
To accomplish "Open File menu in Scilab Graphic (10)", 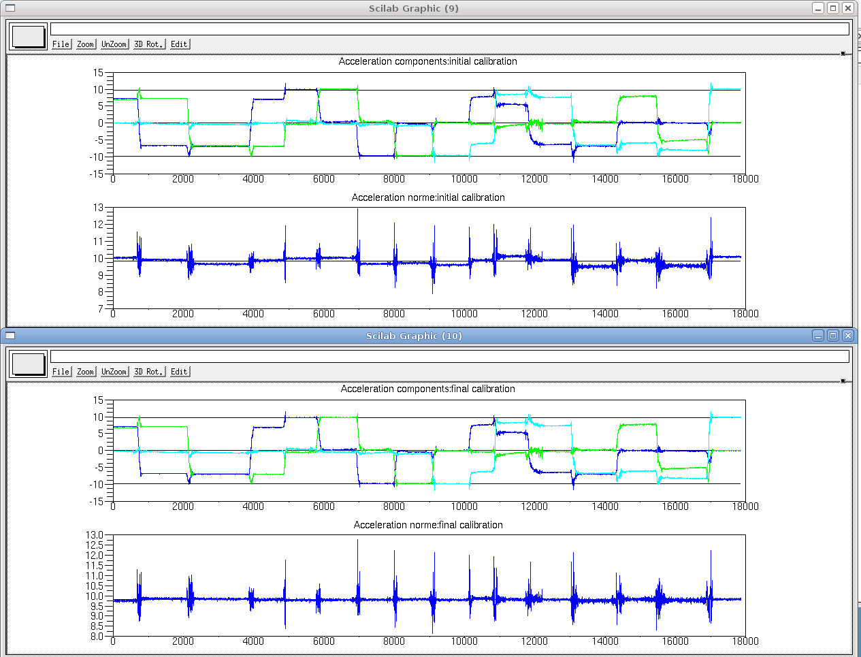I will click(61, 372).
